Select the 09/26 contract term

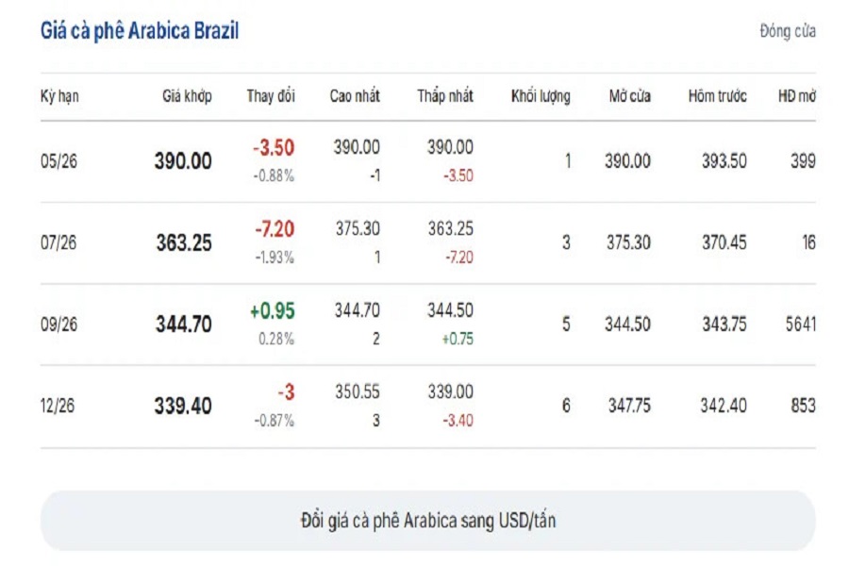[x=58, y=325]
